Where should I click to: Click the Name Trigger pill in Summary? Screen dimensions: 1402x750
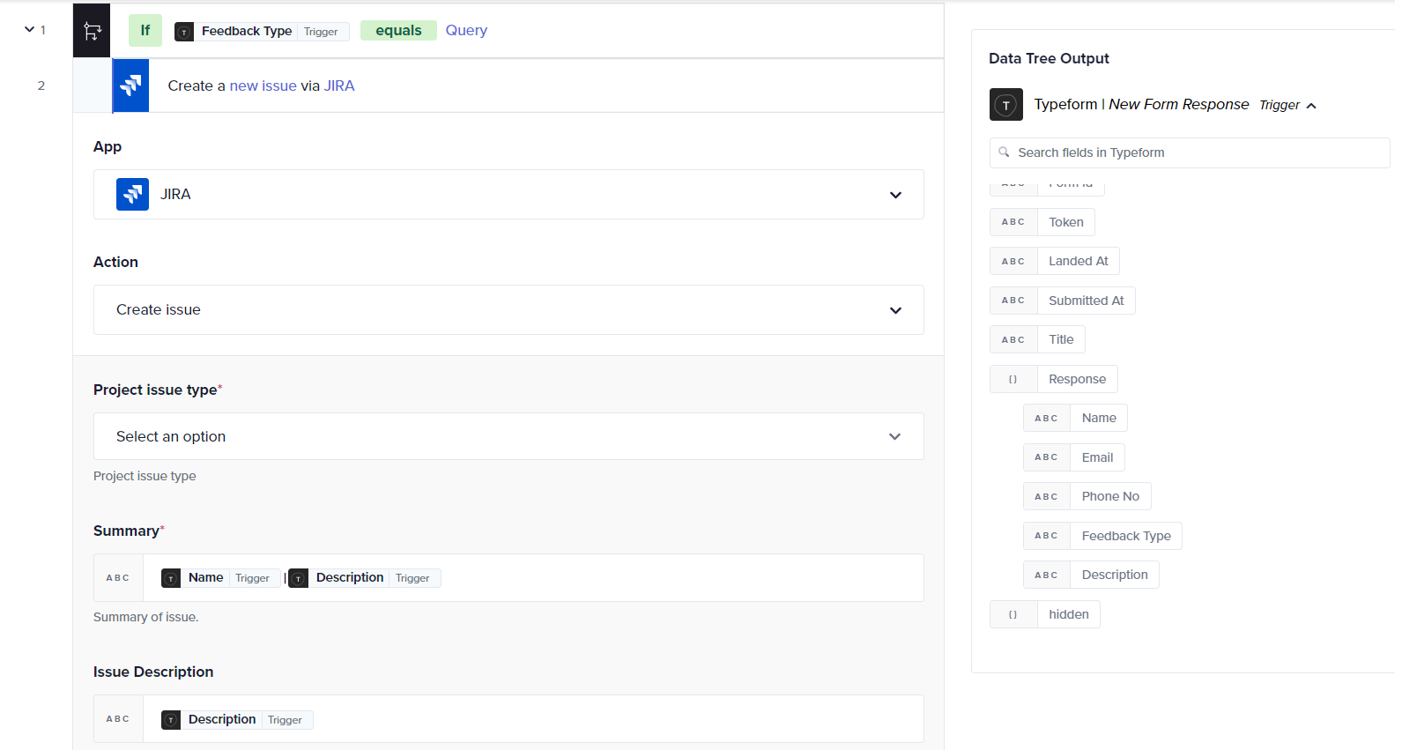[220, 578]
